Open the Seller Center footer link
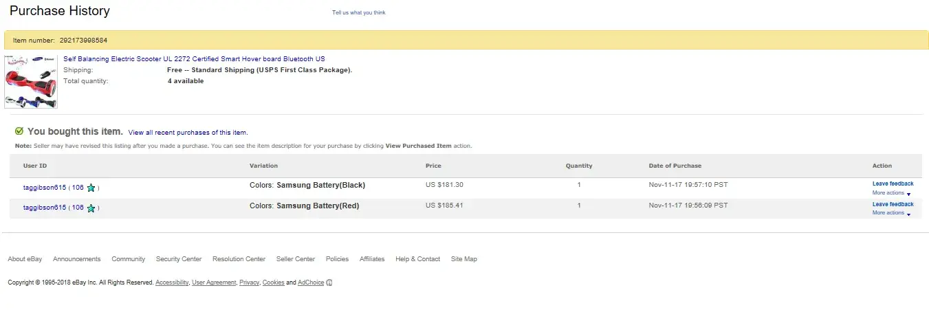Screen dimensions: 929x310 coord(295,259)
